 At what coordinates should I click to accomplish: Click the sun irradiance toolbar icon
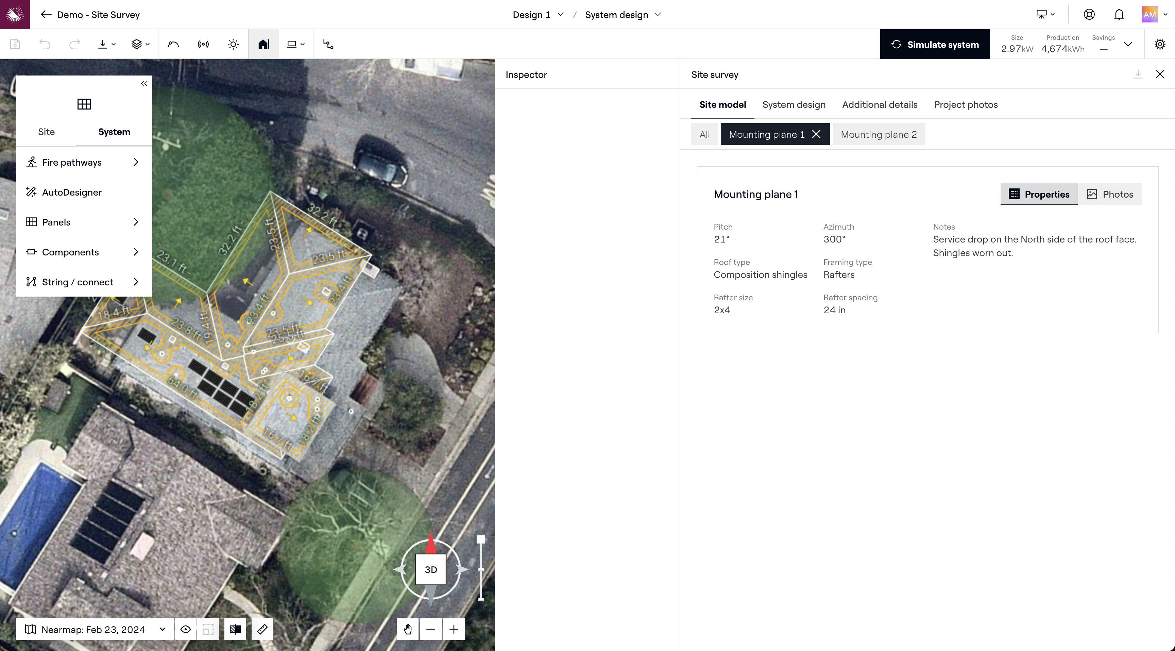(233, 44)
